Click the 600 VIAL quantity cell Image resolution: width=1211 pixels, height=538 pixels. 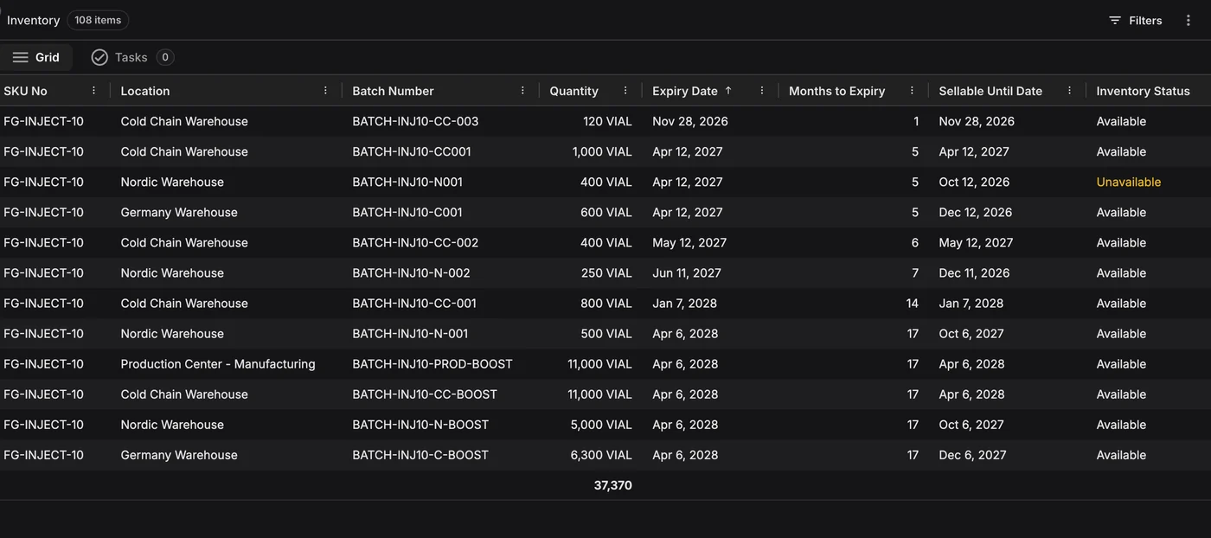point(606,212)
